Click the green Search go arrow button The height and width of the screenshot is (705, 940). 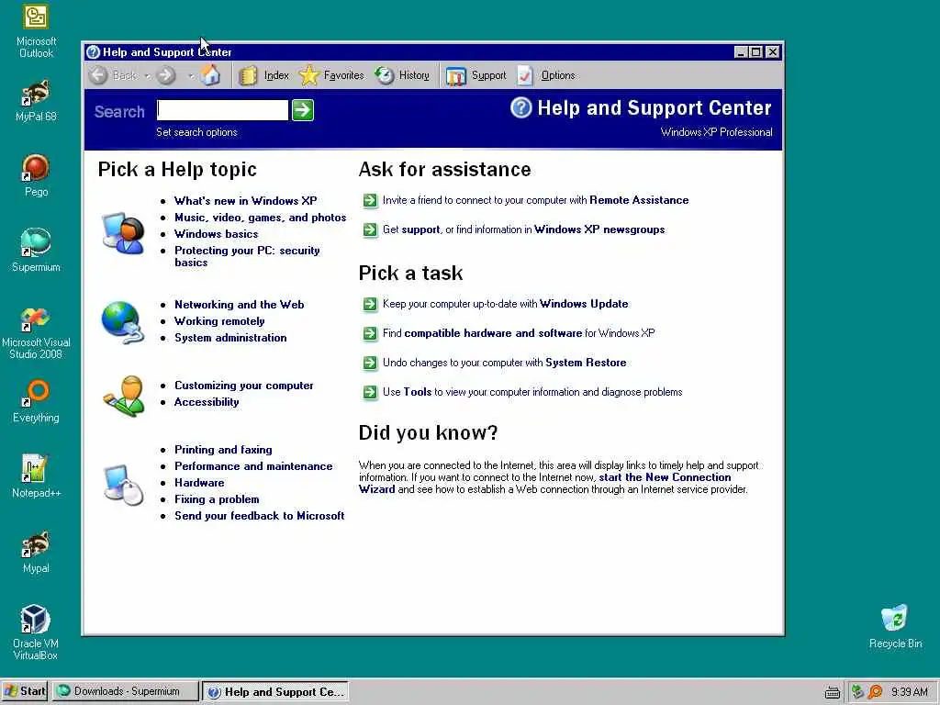click(303, 110)
